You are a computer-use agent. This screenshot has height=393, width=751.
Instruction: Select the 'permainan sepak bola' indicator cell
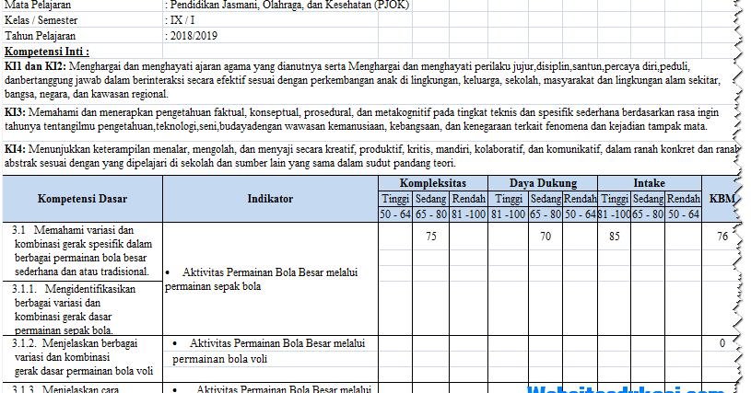tap(271, 279)
